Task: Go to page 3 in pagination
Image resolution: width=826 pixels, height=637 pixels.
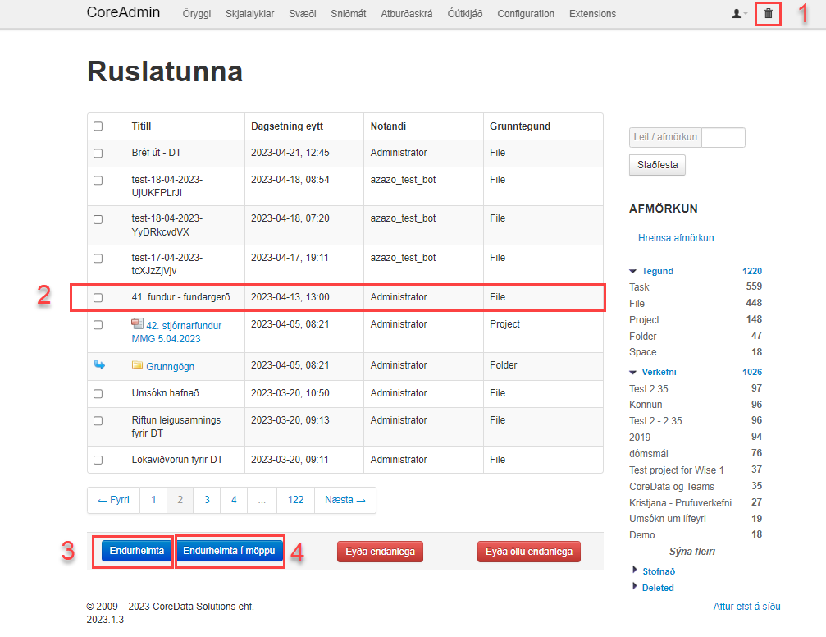Action: (x=207, y=500)
